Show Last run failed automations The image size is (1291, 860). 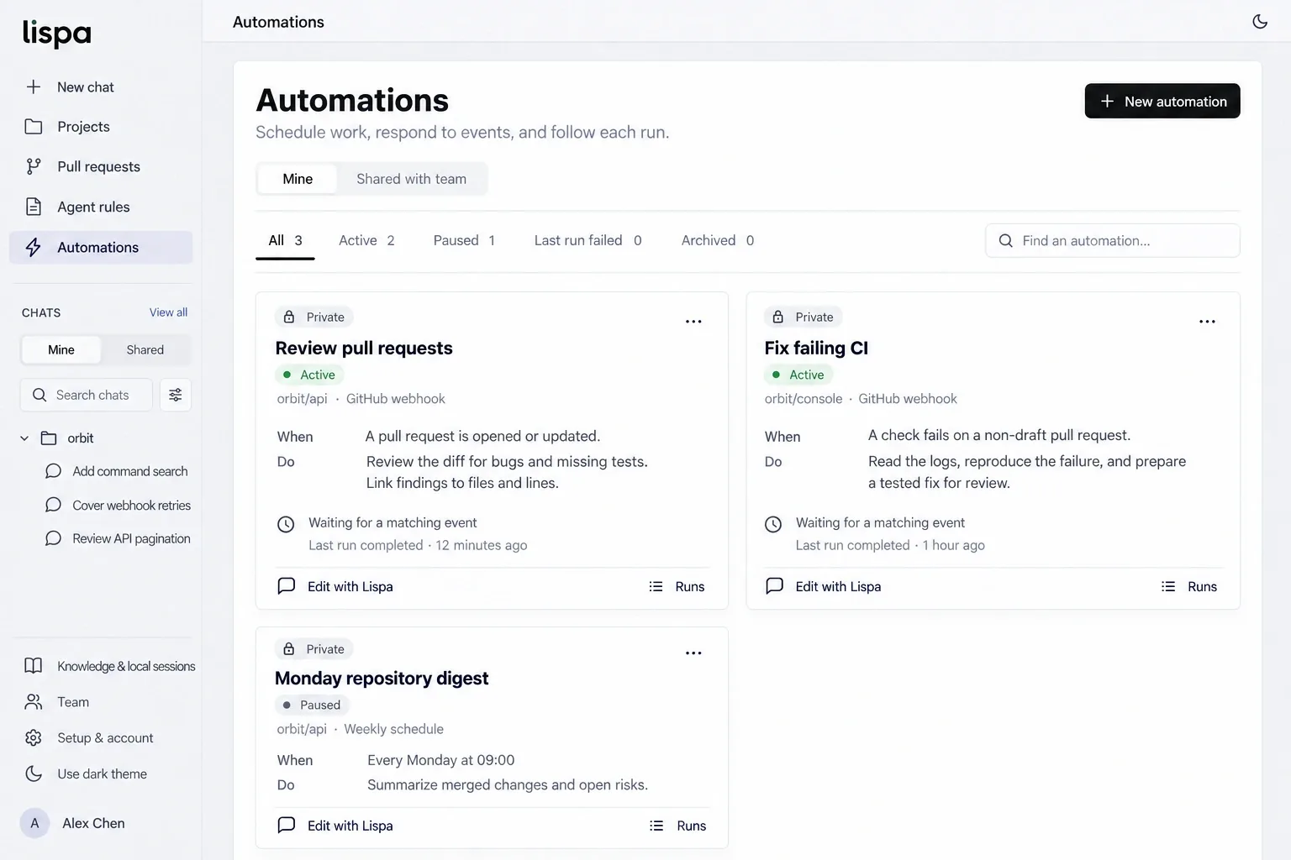click(588, 240)
